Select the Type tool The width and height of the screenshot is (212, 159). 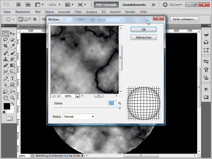click(12, 78)
